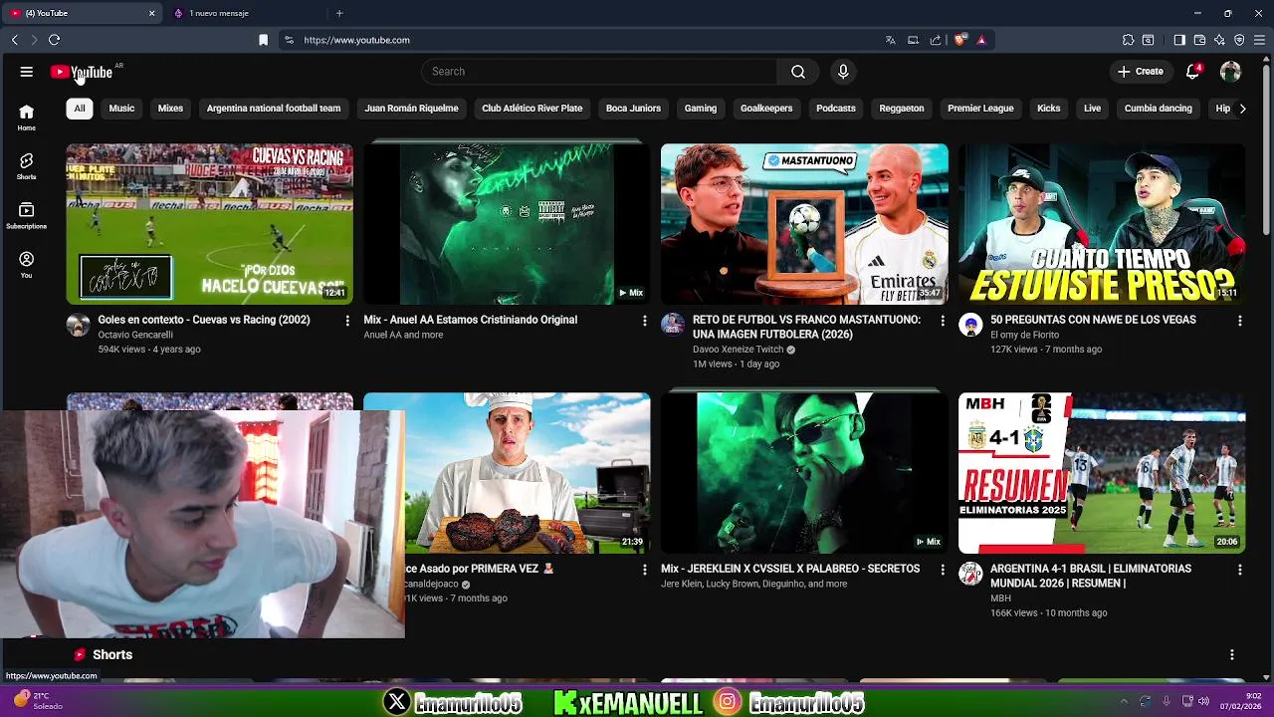Open the account avatar menu

point(1230,72)
